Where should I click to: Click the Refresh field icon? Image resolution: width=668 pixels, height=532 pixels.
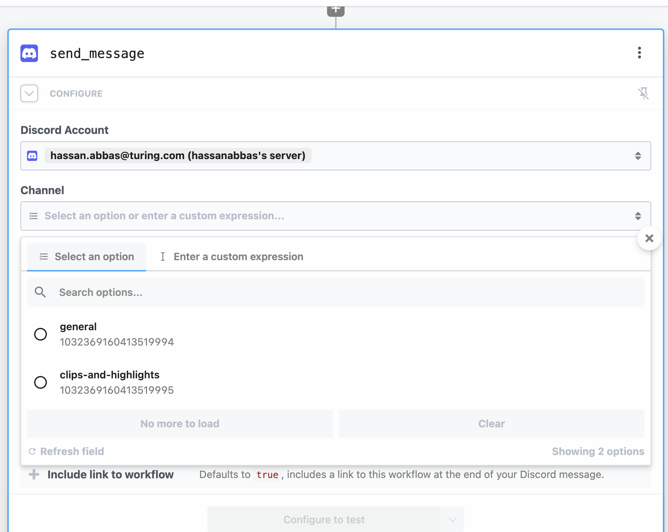point(33,451)
